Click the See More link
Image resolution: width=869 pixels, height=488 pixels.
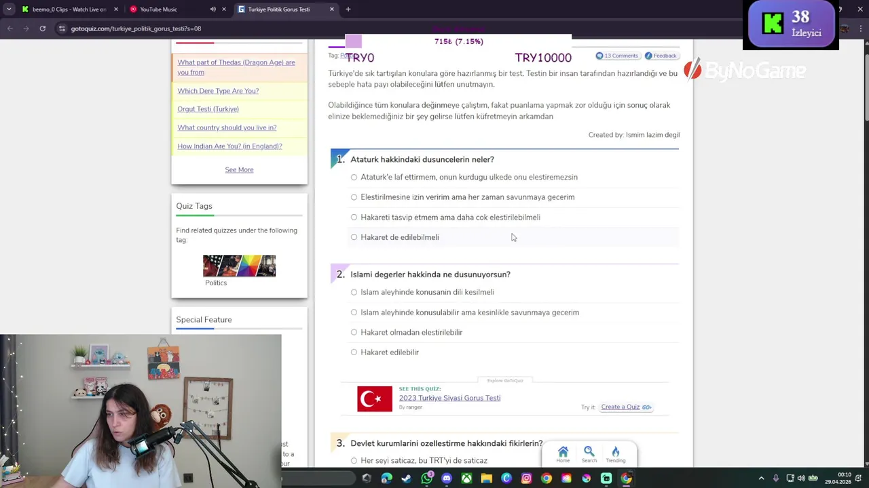[239, 169]
